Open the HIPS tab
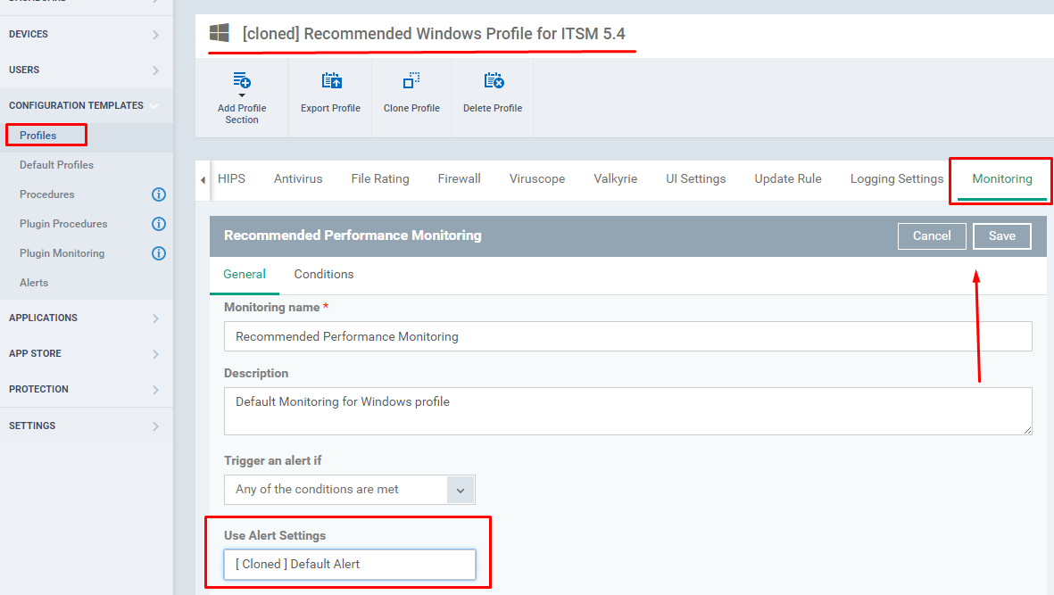Viewport: 1054px width, 595px height. tap(231, 178)
